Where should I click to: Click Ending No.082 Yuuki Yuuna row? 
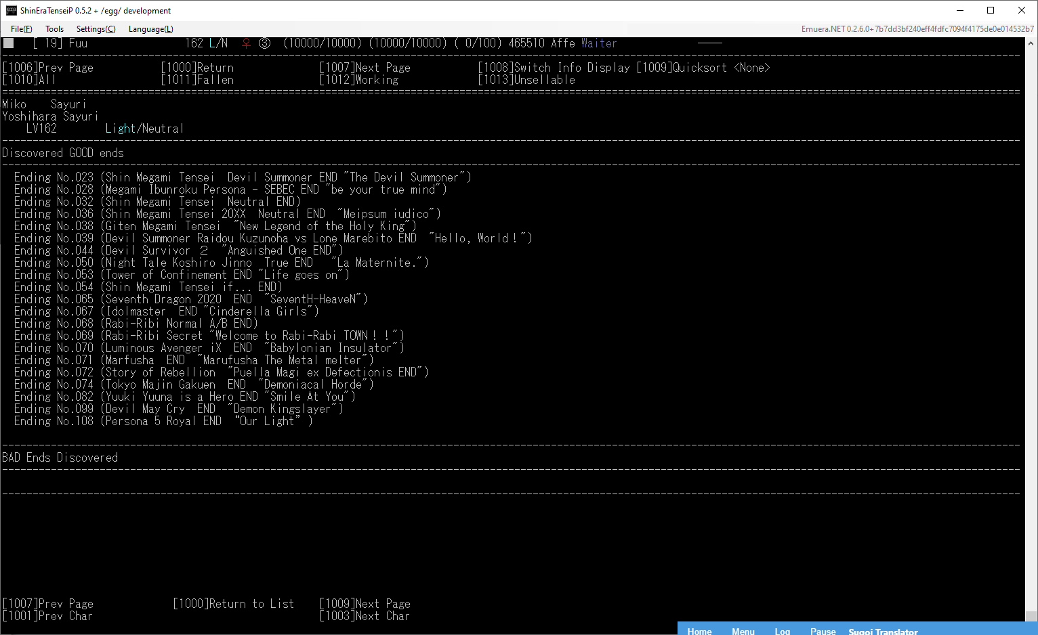click(x=185, y=397)
